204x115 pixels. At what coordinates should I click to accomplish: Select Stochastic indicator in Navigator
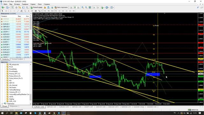(x=13, y=88)
